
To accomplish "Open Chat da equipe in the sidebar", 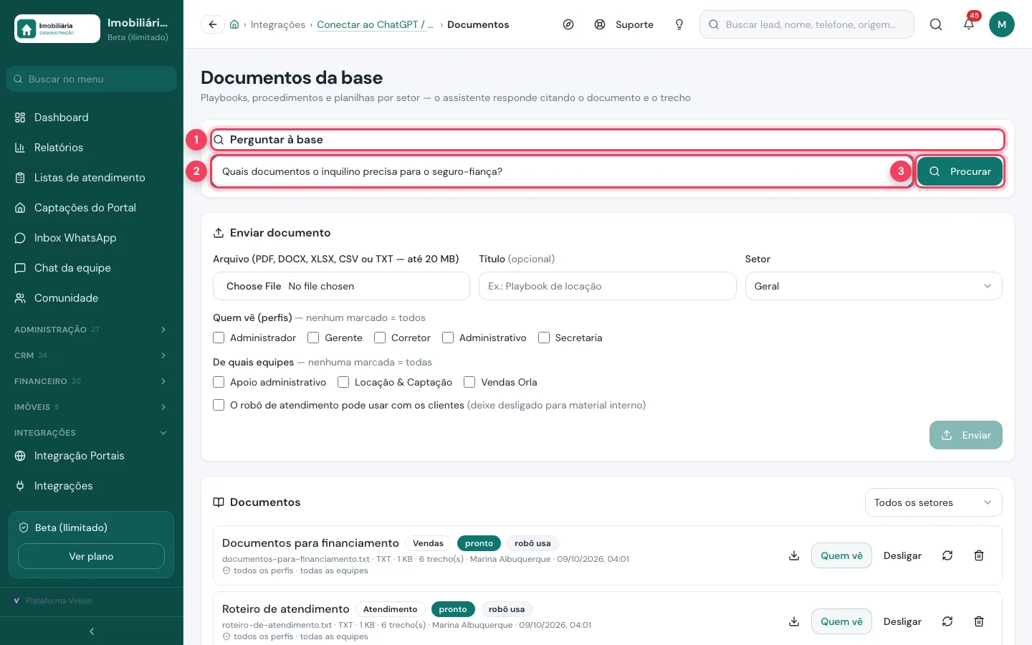I will pos(91,268).
